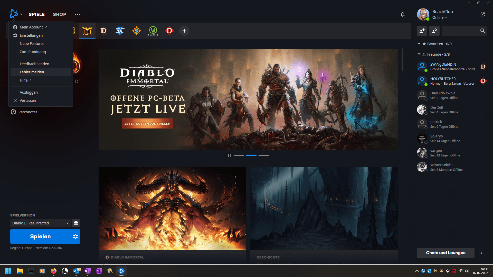
Task: Select the WoW Classic game tab icon
Action: tap(153, 31)
